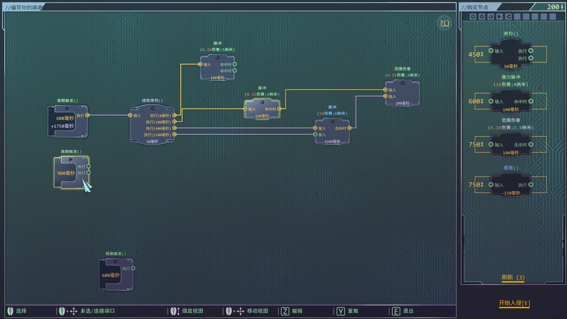
Task: Buy the 优化() node for 750
Action: tap(511, 185)
